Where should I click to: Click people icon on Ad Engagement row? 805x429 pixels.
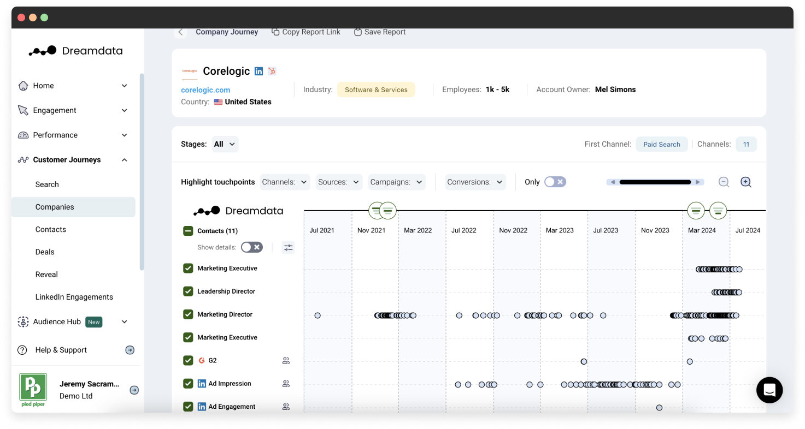pyautogui.click(x=286, y=407)
